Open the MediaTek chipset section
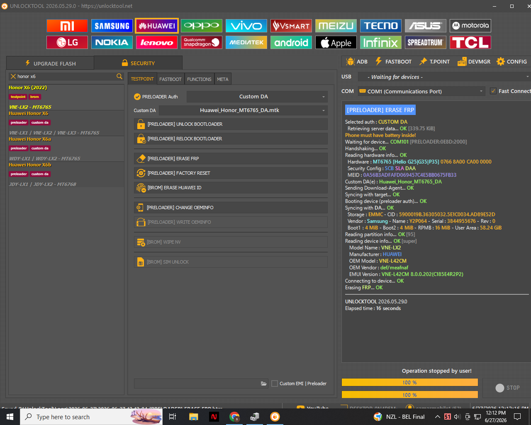The image size is (531, 425). pos(246,42)
